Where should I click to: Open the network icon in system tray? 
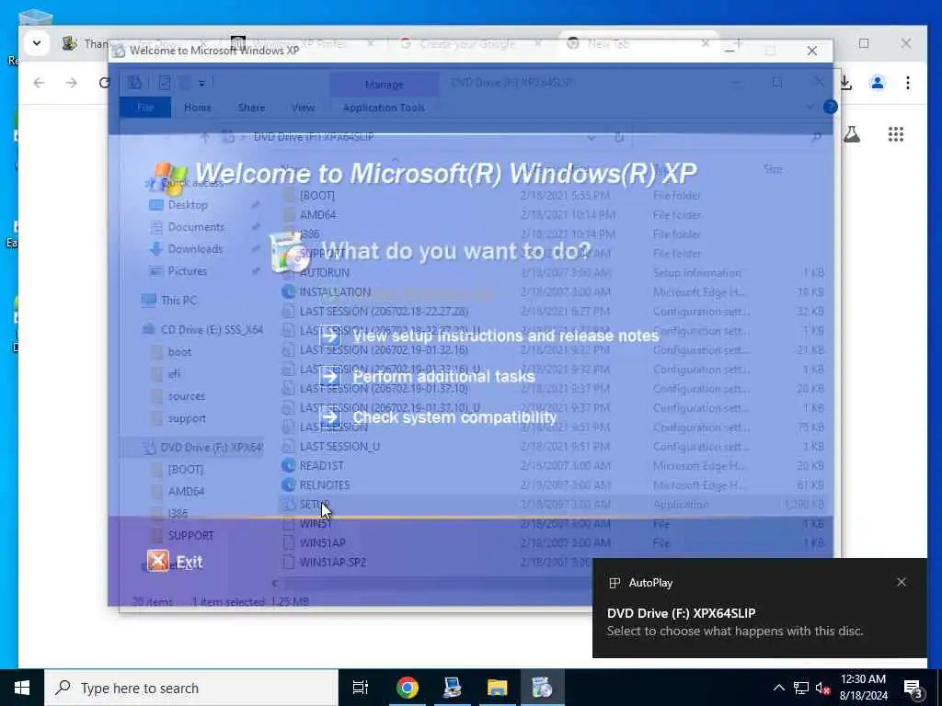coord(801,688)
